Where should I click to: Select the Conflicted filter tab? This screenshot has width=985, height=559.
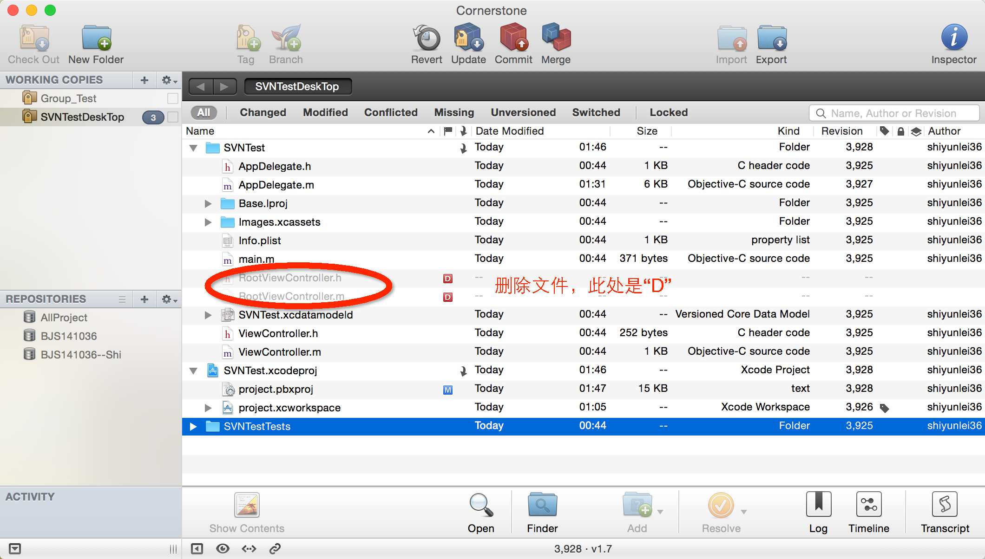(x=390, y=111)
